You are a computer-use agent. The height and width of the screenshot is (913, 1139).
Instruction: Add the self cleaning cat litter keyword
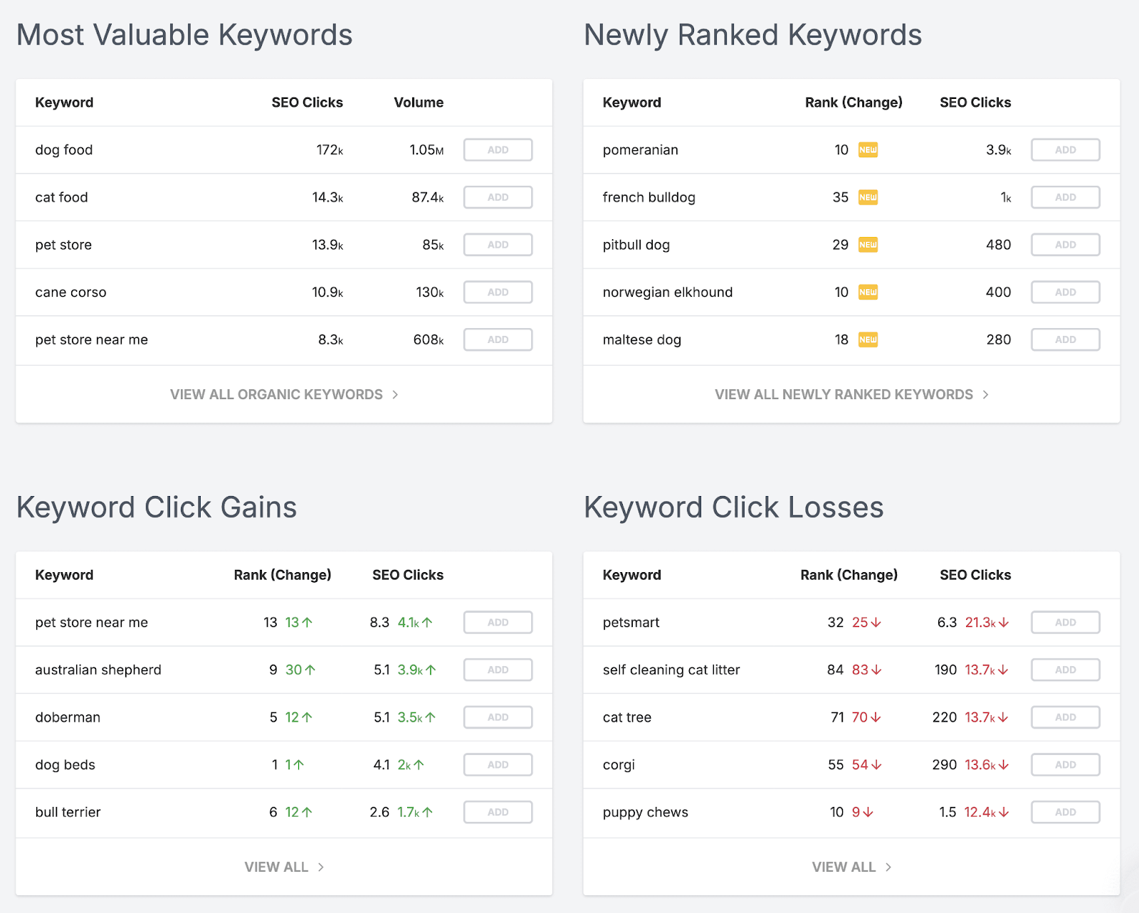pos(1065,670)
